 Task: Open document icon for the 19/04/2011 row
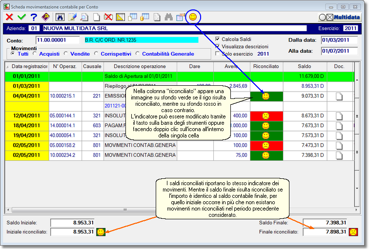339,136
